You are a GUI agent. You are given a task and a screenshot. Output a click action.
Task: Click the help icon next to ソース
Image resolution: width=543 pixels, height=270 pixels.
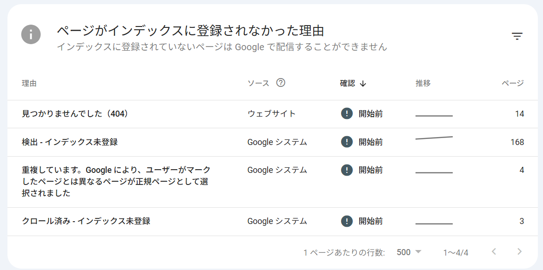(x=281, y=83)
